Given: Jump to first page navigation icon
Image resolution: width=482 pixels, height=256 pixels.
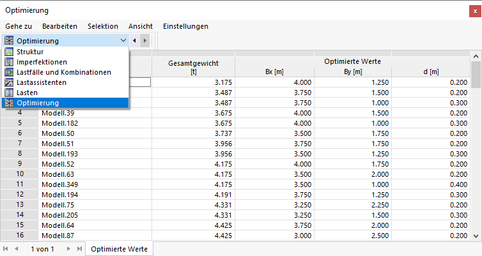Looking at the screenshot, I should point(6,248).
